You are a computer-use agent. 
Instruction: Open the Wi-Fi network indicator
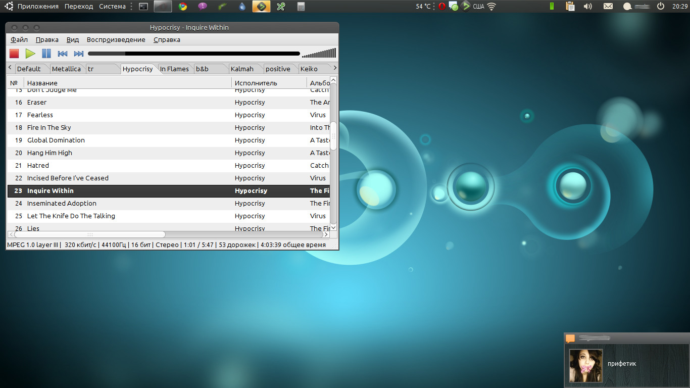tap(491, 6)
